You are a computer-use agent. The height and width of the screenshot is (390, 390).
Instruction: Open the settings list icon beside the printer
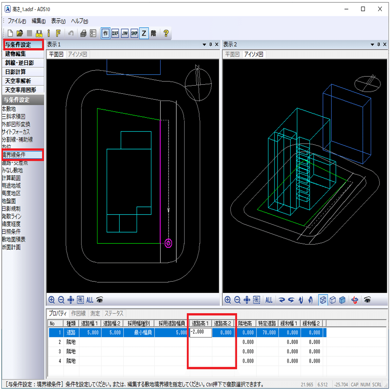pyautogui.click(x=93, y=33)
